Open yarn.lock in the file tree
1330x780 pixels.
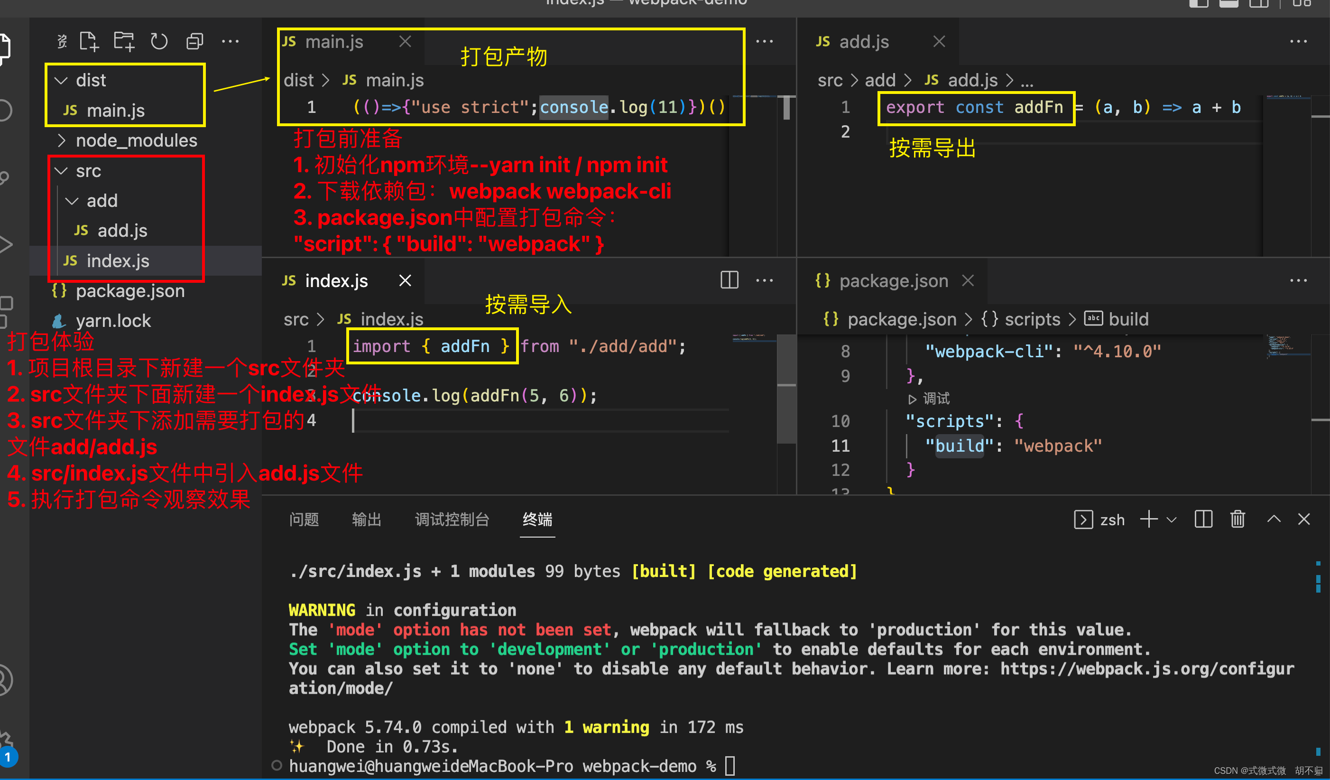tap(113, 321)
